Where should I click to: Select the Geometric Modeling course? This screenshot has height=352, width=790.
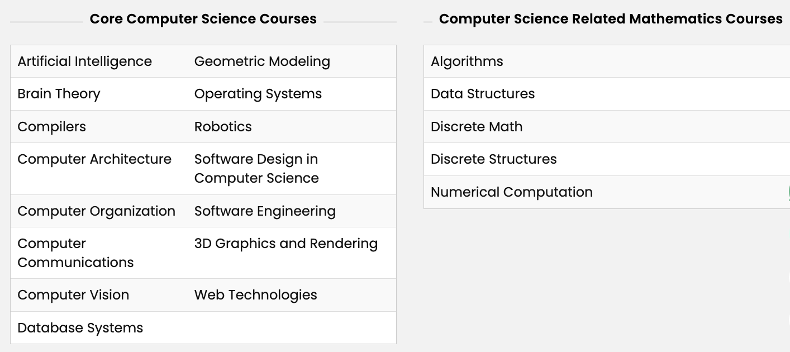tap(262, 61)
